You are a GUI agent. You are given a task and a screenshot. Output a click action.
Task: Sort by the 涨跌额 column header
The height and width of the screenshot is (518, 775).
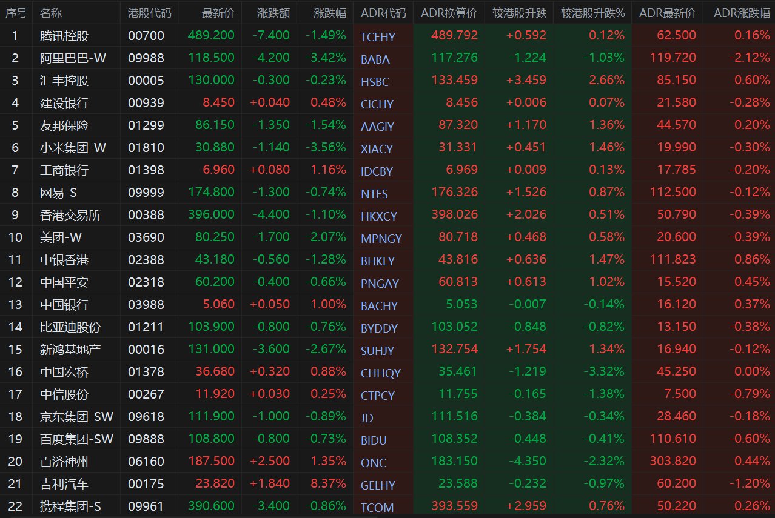tap(274, 13)
